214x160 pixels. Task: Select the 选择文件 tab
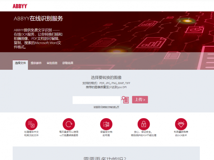[20, 65]
